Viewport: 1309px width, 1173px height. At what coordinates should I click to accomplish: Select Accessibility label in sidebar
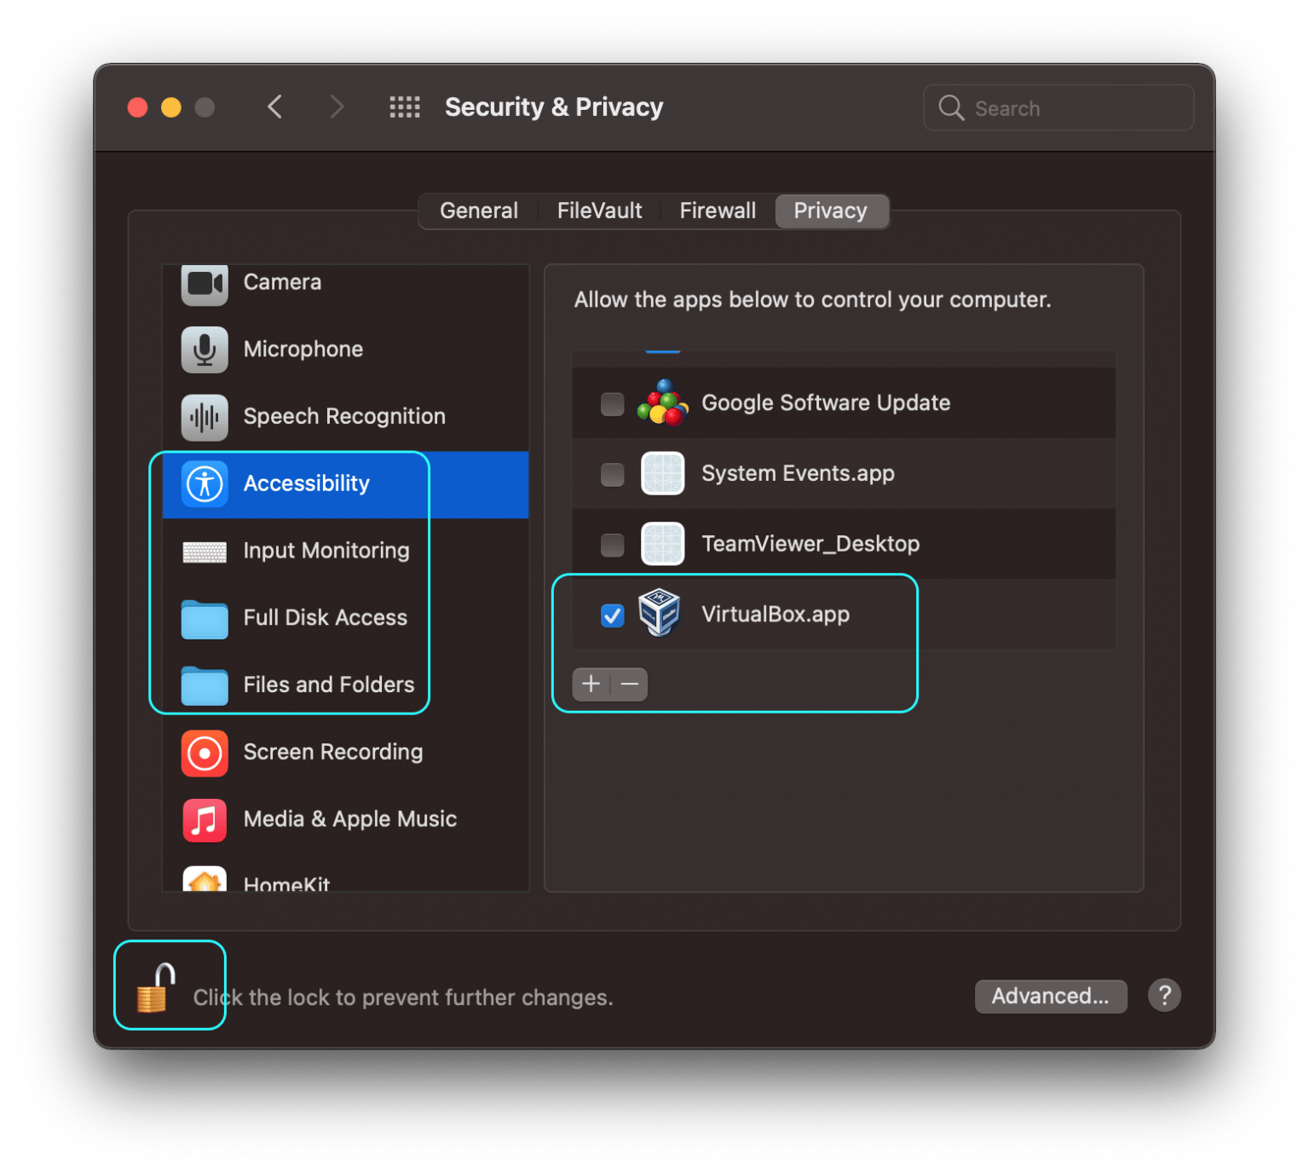pyautogui.click(x=307, y=484)
